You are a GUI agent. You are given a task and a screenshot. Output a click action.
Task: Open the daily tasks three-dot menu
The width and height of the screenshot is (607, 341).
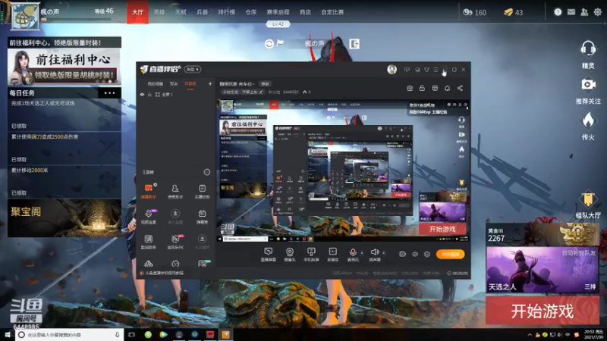(x=109, y=92)
